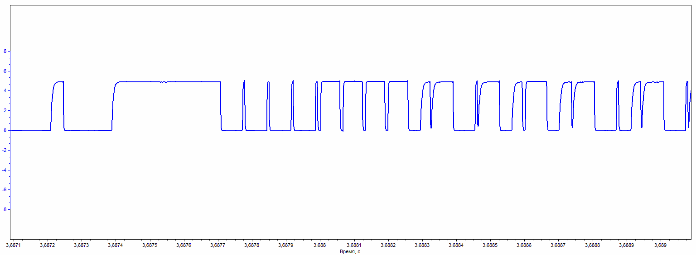Click the time axis label 3,6883
696x255 pixels.
click(x=422, y=245)
